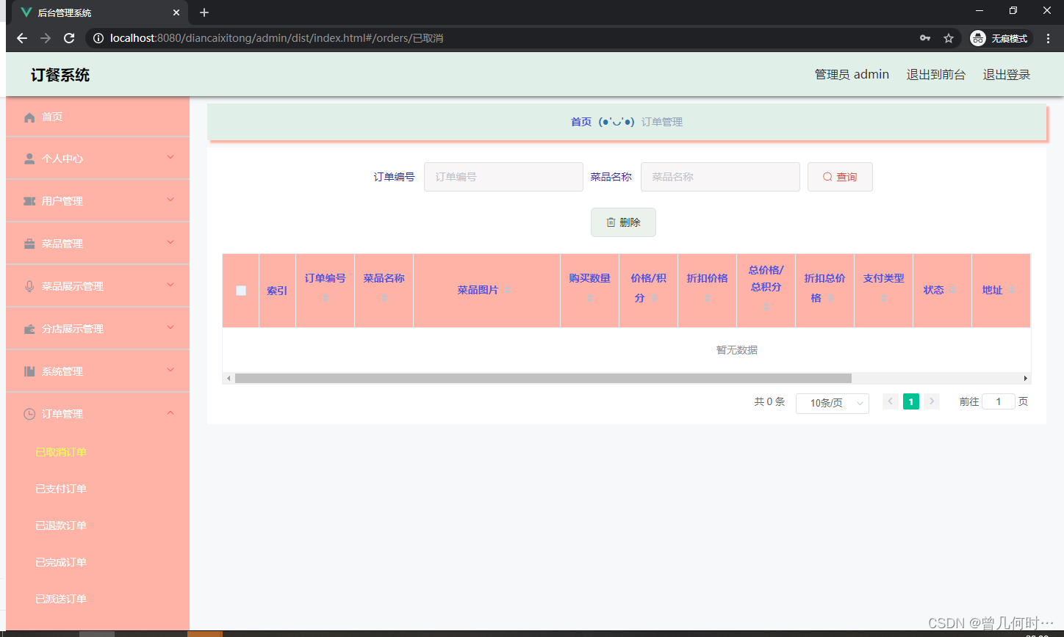Viewport: 1064px width, 637px height.
Task: Open the Chrome three-dot menu
Action: click(x=1049, y=38)
